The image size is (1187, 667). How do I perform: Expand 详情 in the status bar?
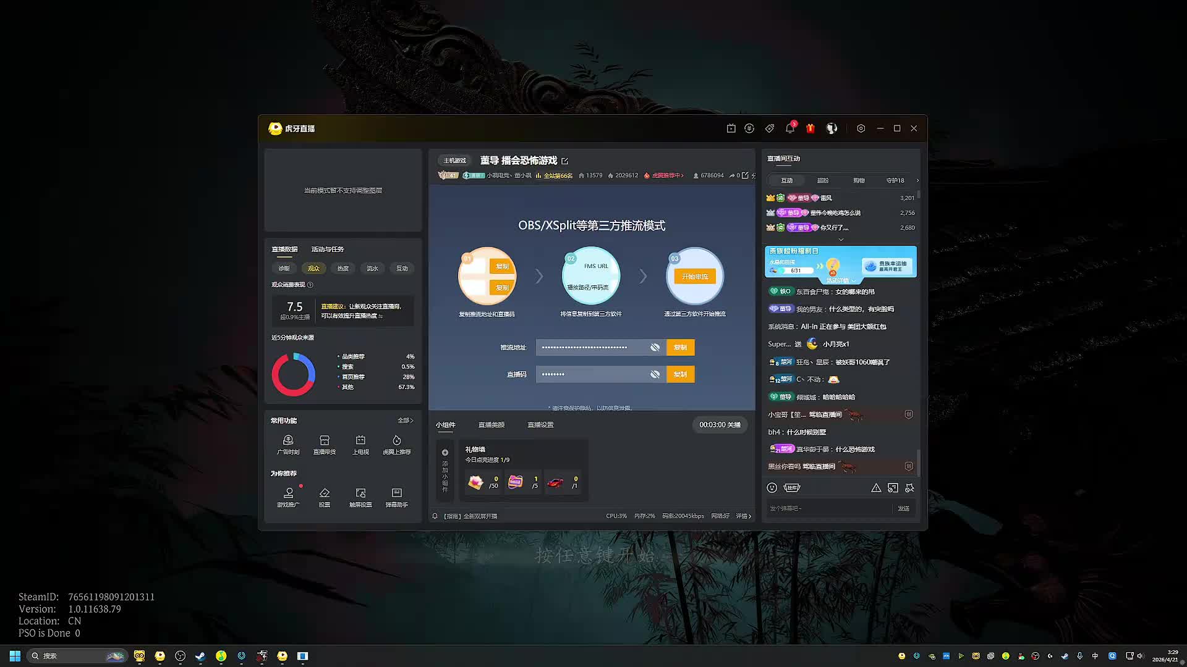tap(744, 516)
